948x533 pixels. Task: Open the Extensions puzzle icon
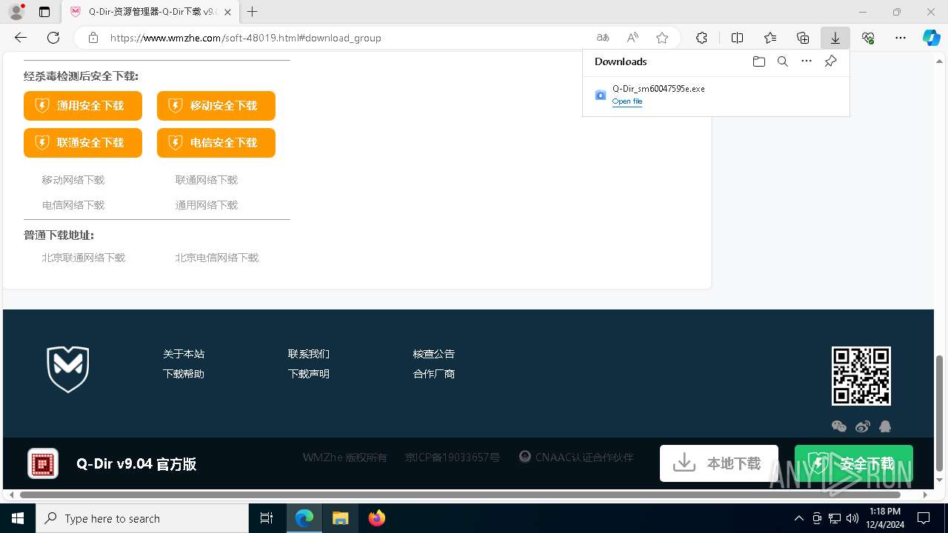click(x=701, y=38)
